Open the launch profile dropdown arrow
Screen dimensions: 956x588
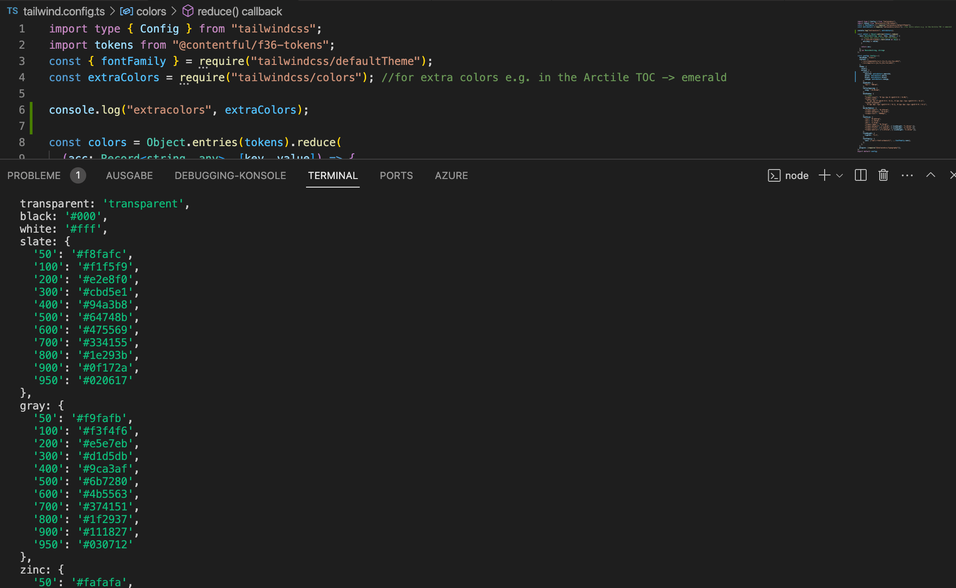pos(840,176)
